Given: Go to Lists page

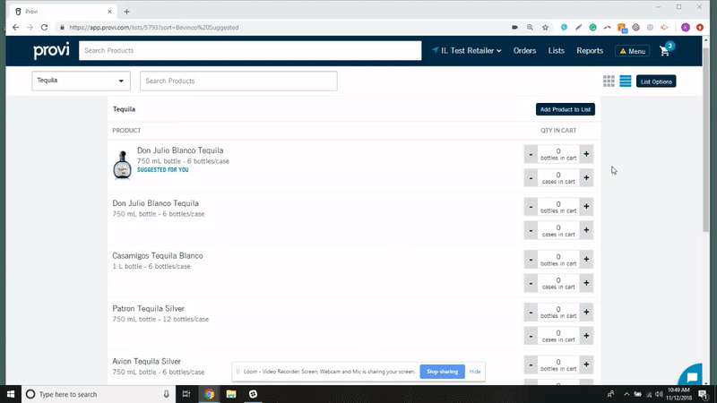Looking at the screenshot, I should [556, 51].
